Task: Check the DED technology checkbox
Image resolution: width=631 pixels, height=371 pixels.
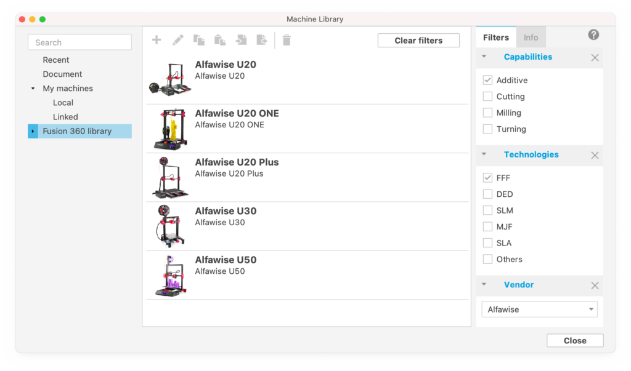Action: point(487,194)
